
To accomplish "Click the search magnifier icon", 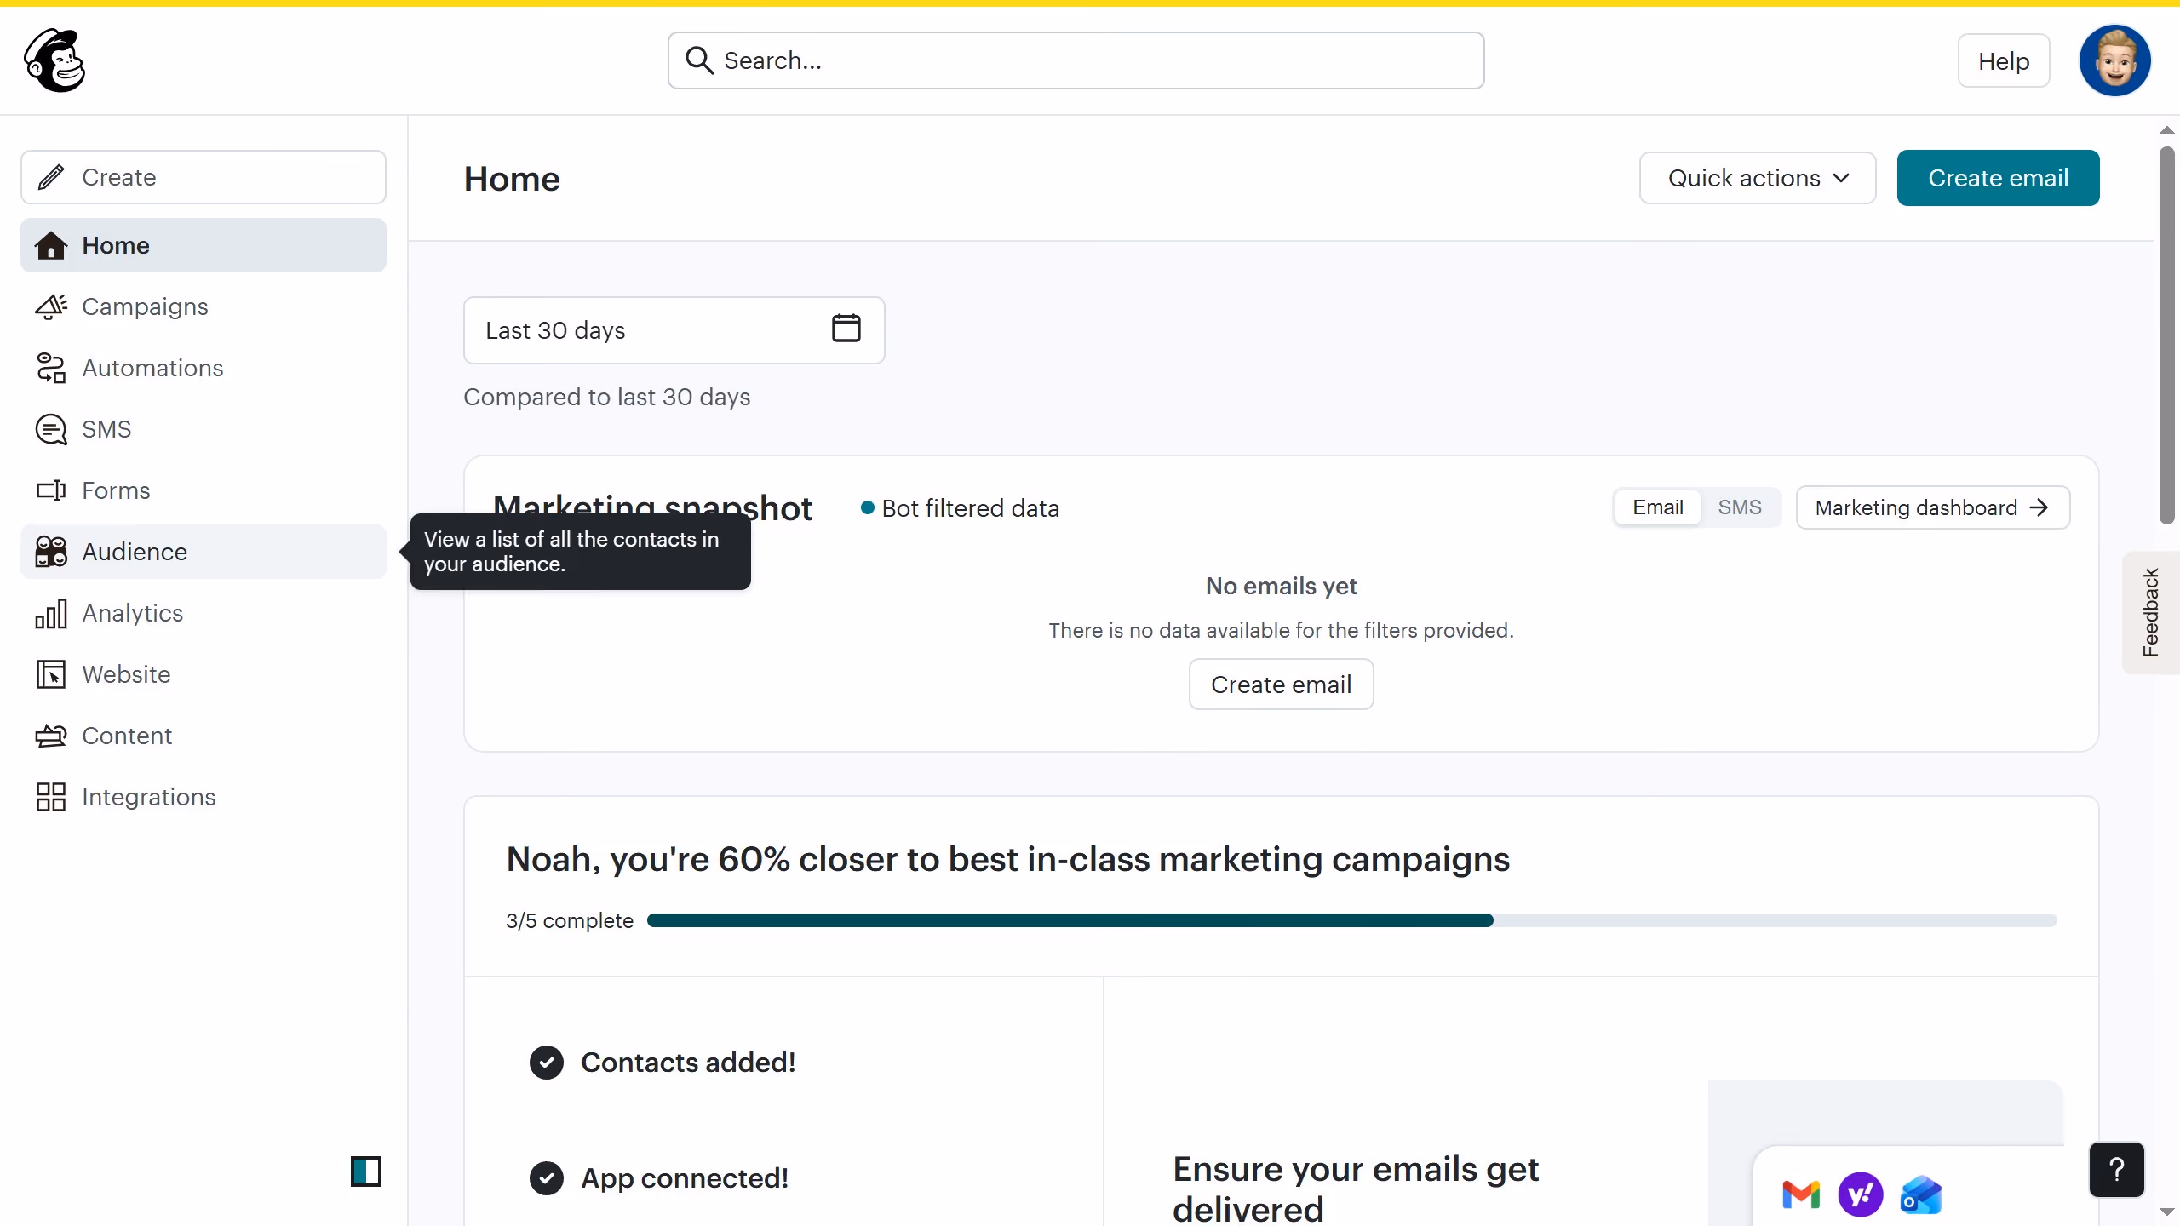I will (x=699, y=60).
